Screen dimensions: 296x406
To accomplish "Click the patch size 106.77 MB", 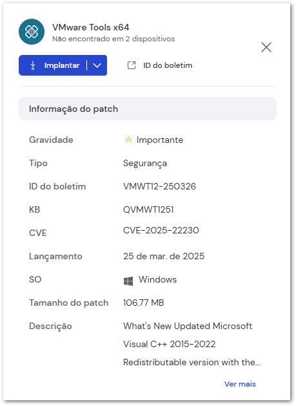I will pos(144,303).
